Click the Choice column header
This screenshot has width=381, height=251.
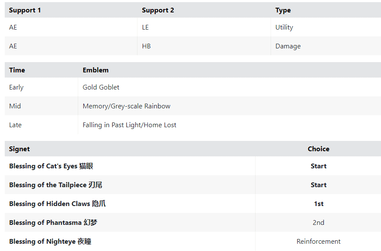click(318, 149)
